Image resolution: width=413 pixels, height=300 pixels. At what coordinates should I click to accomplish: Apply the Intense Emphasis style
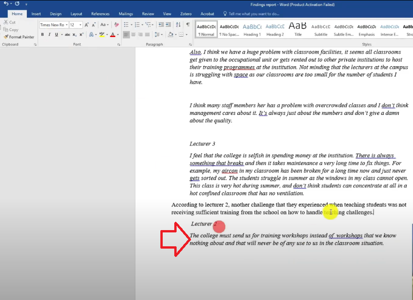389,30
